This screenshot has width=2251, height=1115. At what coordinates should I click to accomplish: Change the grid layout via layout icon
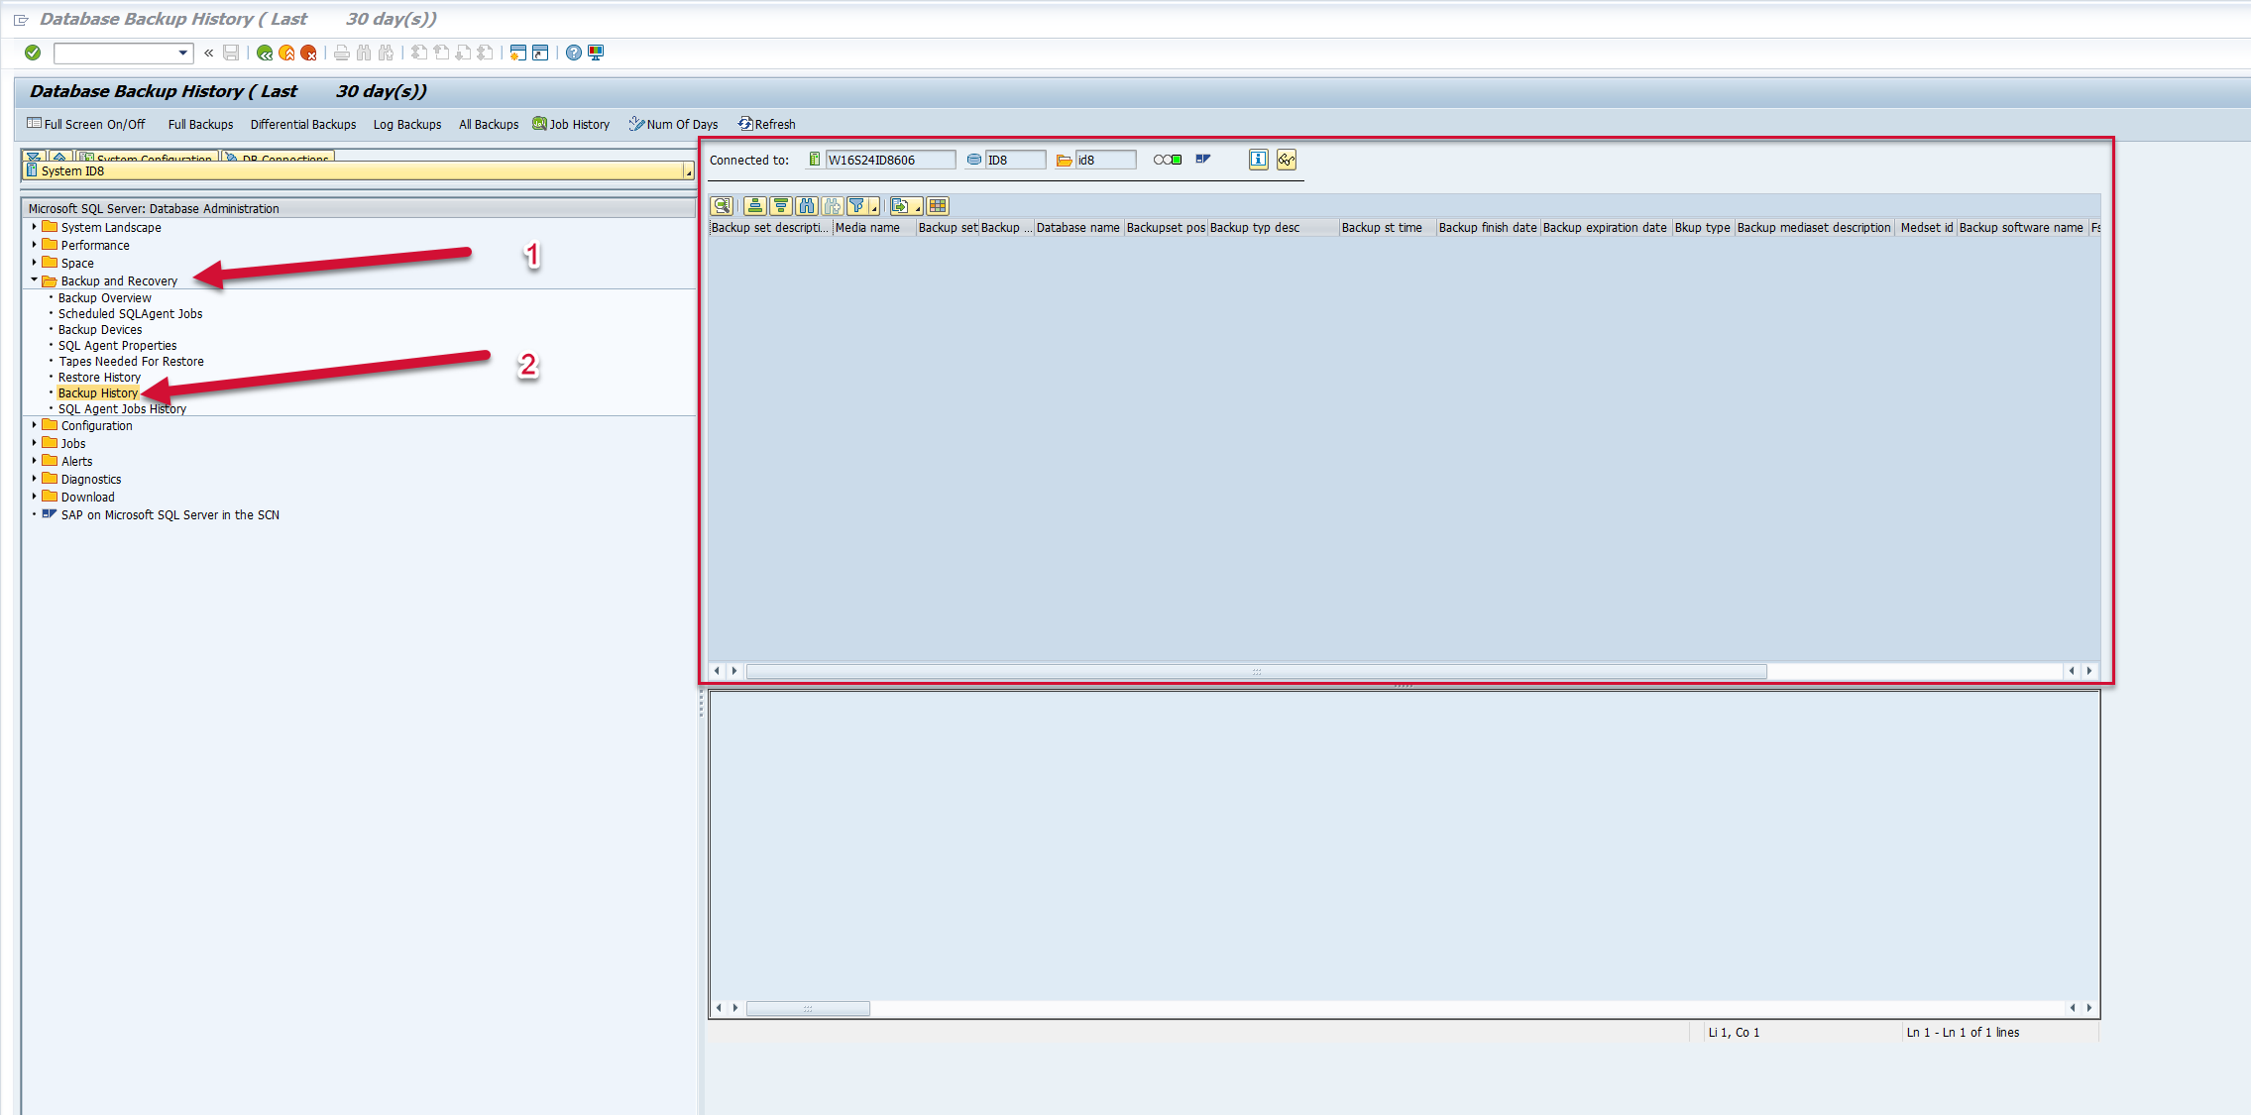936,206
